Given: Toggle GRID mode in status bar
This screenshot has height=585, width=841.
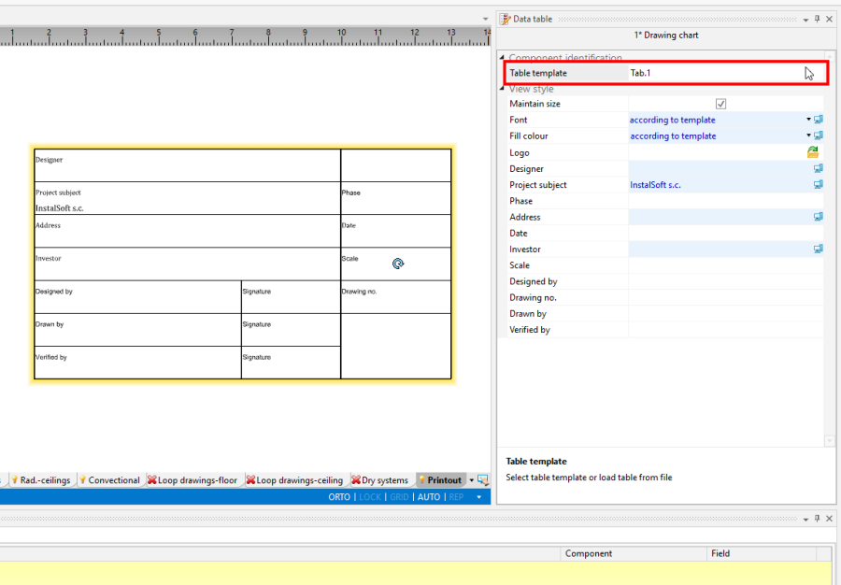Looking at the screenshot, I should click(399, 497).
